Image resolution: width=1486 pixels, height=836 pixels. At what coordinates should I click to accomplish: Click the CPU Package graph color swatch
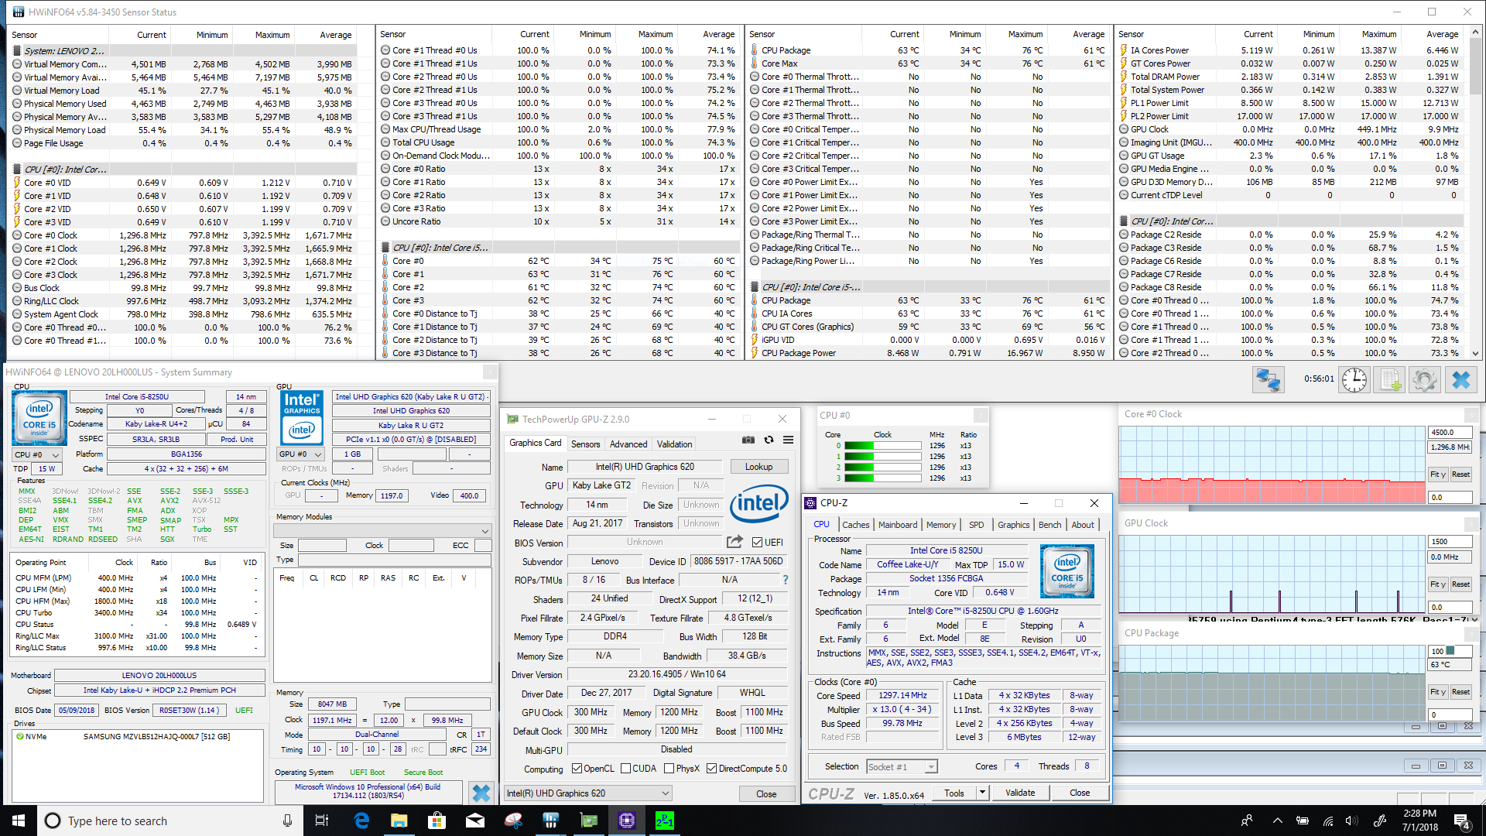click(x=1451, y=651)
